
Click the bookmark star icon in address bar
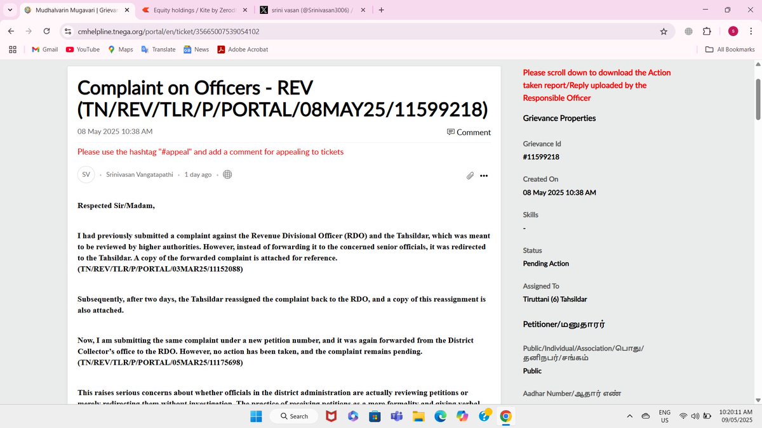point(664,31)
